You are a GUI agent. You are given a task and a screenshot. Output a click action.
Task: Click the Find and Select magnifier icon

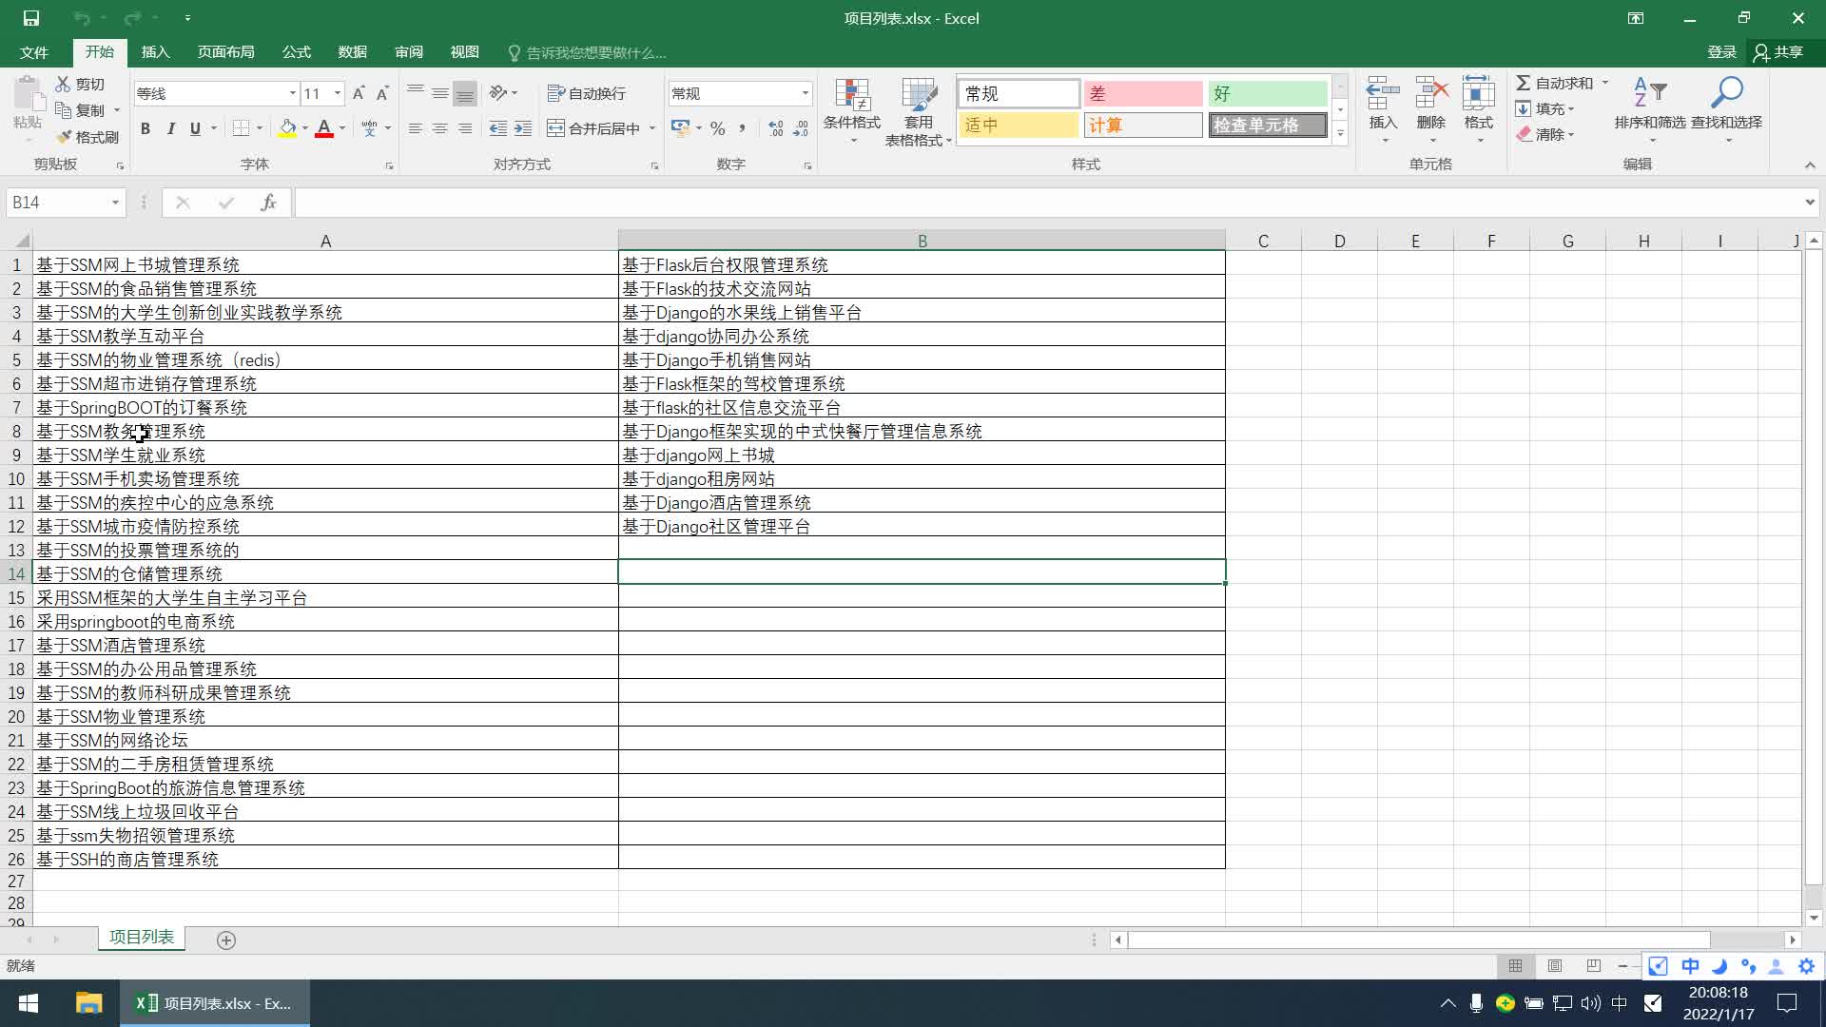click(x=1726, y=94)
